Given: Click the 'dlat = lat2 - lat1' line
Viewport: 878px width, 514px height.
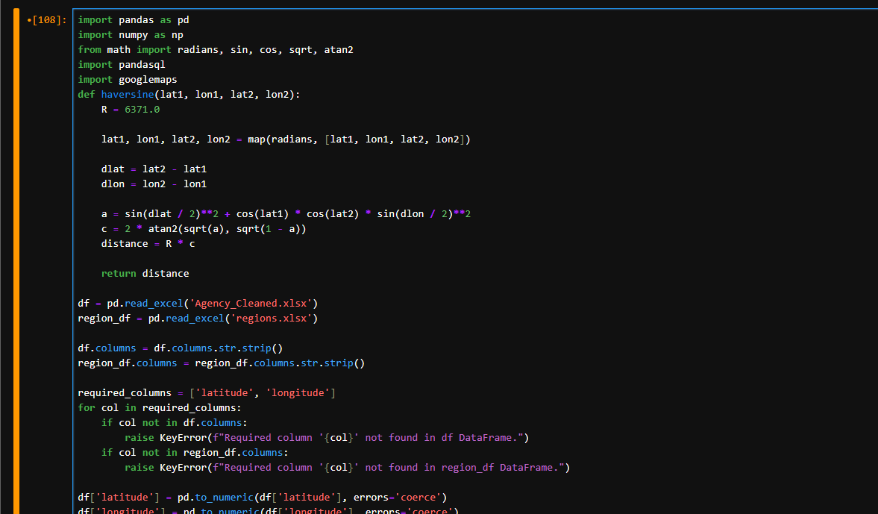Looking at the screenshot, I should click(x=154, y=169).
